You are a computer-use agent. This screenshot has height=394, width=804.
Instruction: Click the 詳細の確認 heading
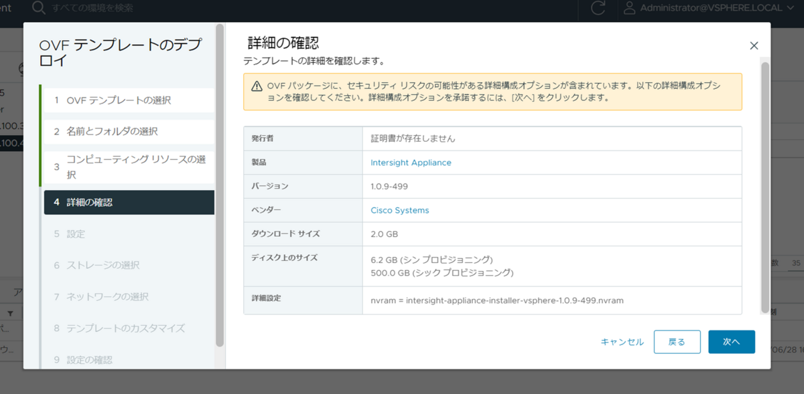pyautogui.click(x=283, y=43)
